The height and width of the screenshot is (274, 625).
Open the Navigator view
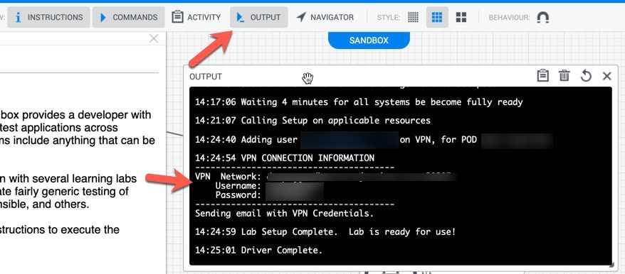(x=325, y=18)
